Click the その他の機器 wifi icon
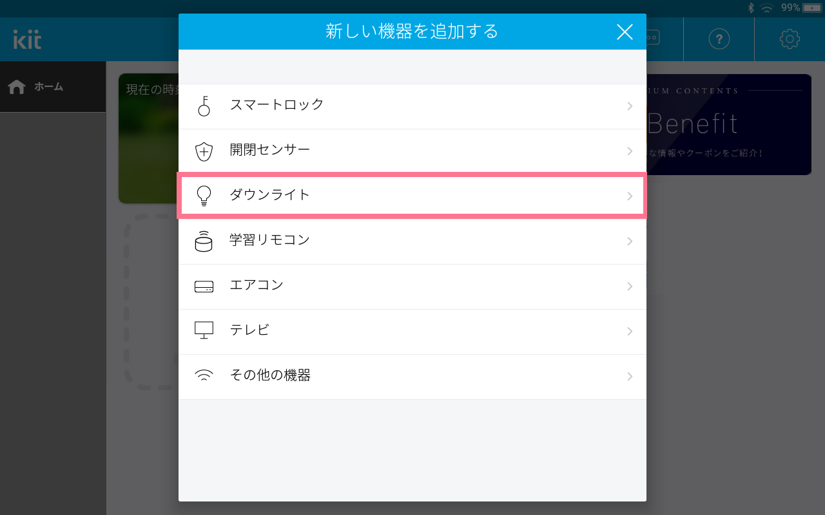 click(204, 375)
